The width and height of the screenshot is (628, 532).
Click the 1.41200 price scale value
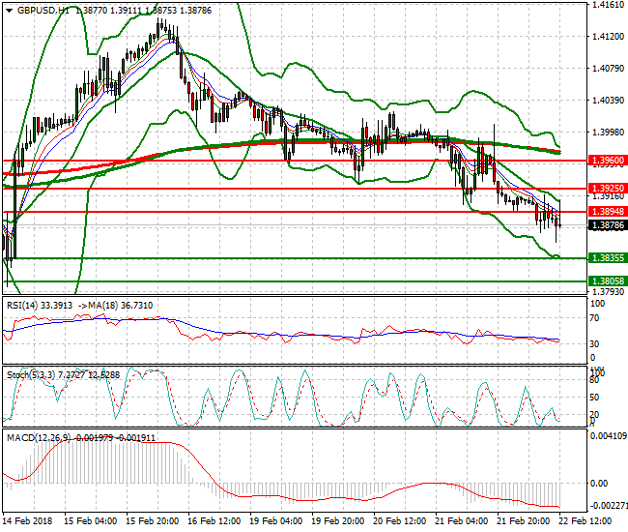point(608,37)
